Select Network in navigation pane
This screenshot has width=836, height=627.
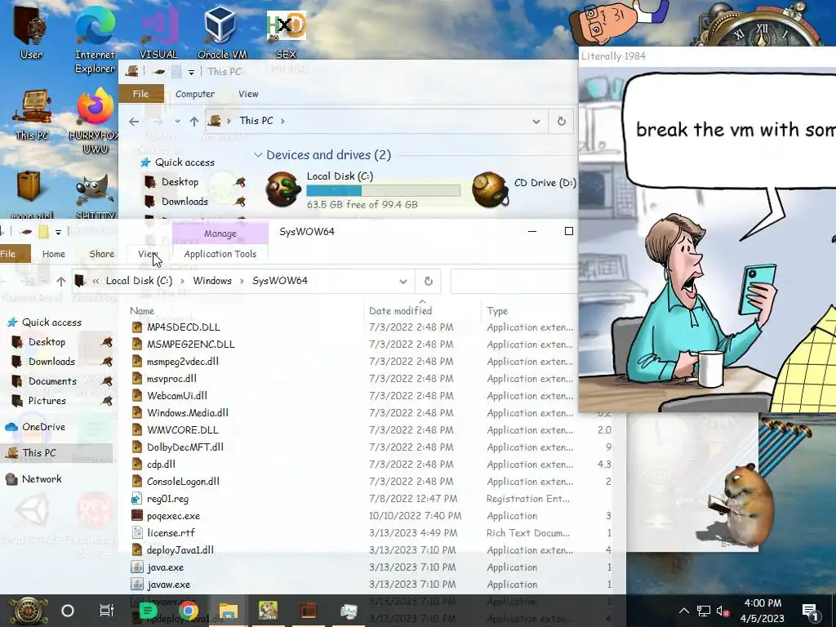(x=42, y=479)
